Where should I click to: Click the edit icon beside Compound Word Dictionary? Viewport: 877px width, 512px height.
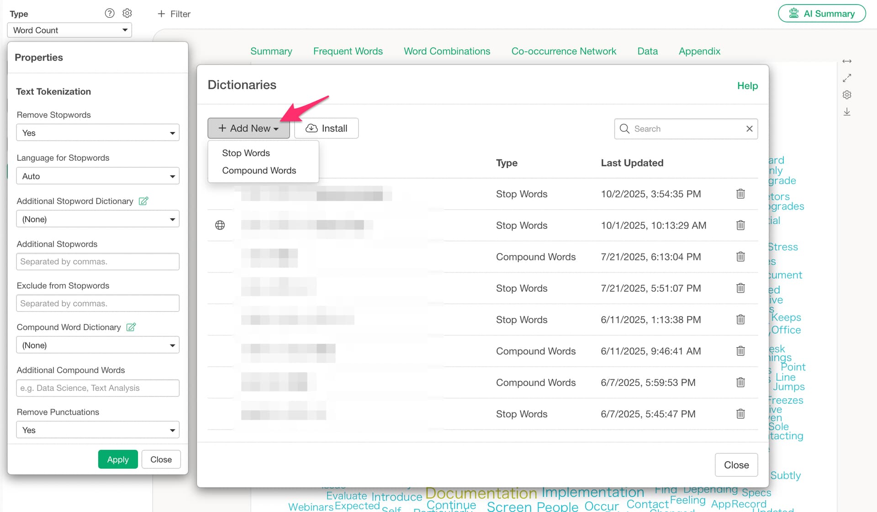coord(131,327)
